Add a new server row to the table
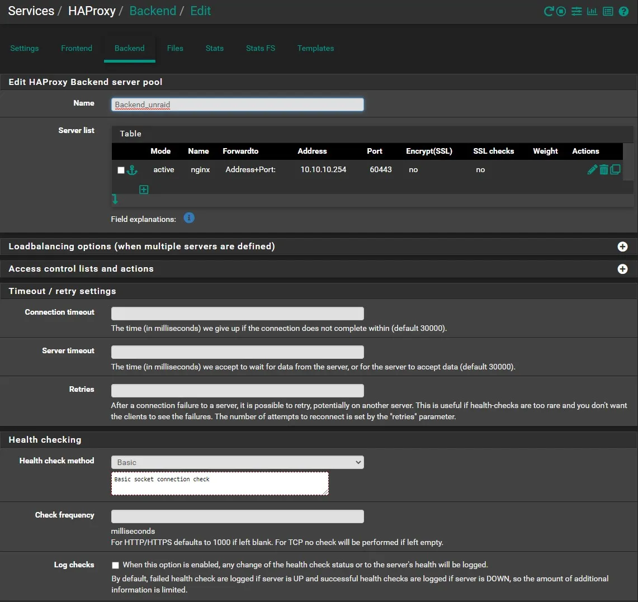Screen dimensions: 638x602 click(x=144, y=190)
